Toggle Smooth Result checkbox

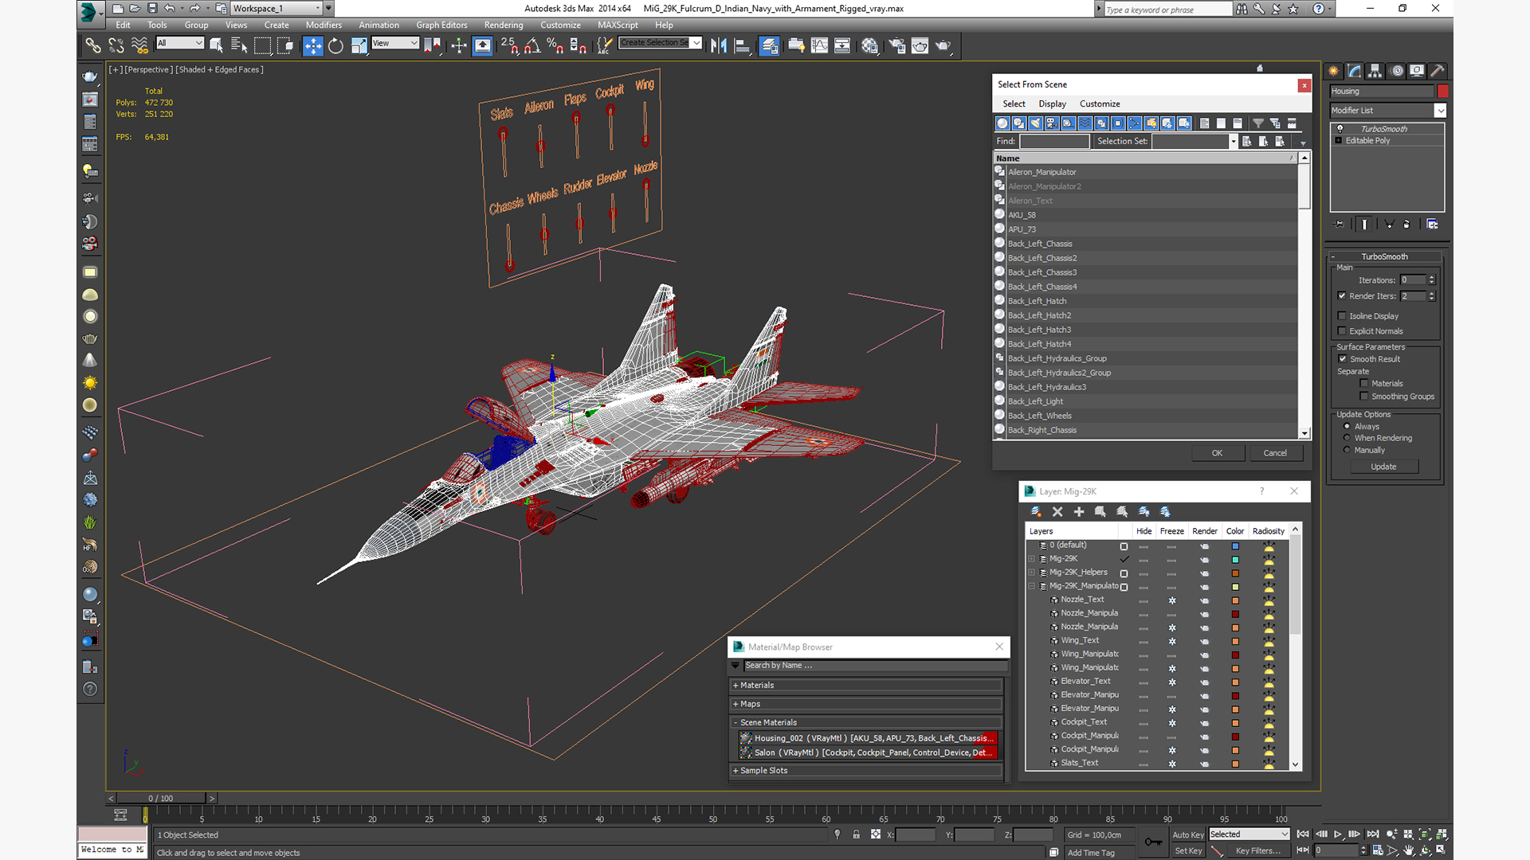[x=1343, y=359]
